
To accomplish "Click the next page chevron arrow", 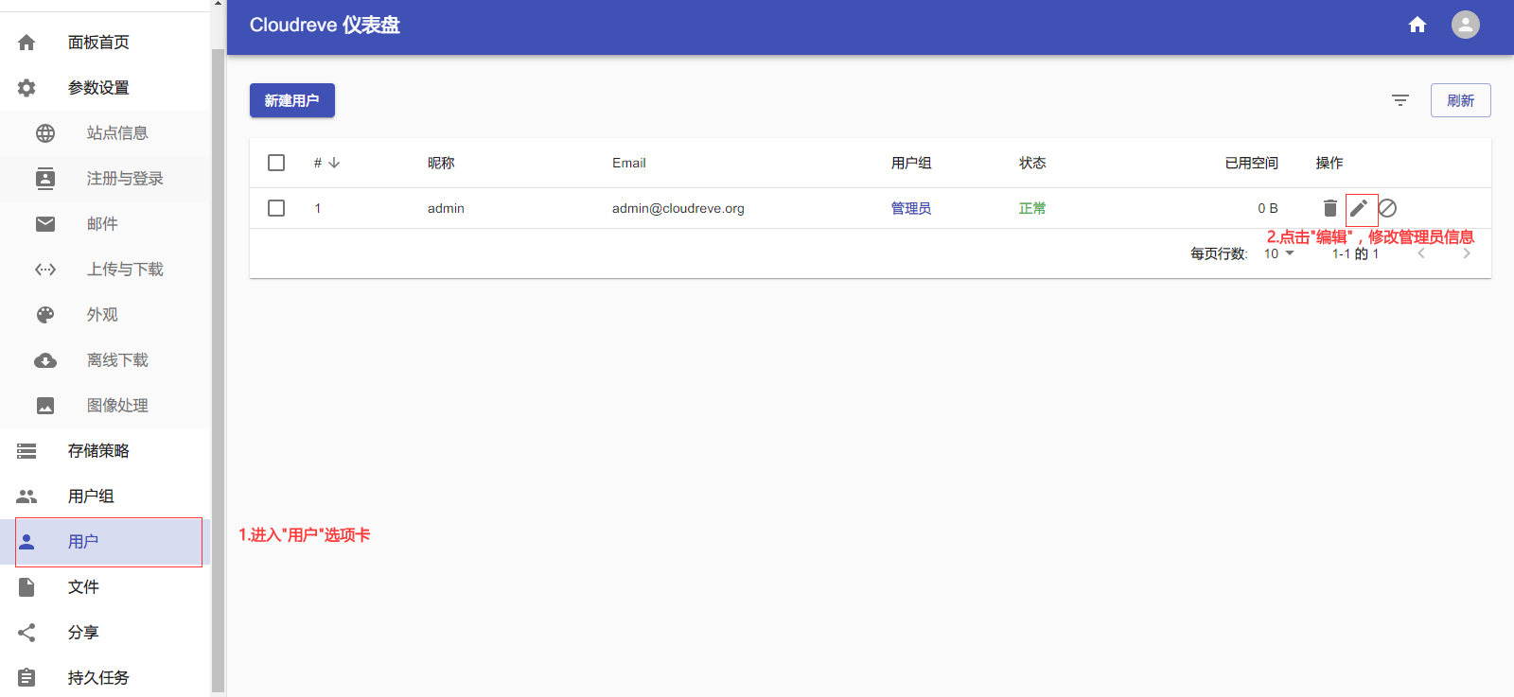I will coord(1466,253).
